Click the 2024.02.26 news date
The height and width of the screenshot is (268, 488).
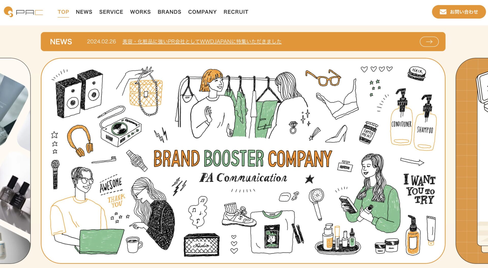click(x=101, y=41)
